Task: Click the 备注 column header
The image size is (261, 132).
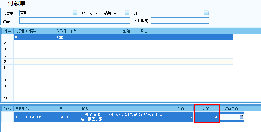Action: coord(186,31)
